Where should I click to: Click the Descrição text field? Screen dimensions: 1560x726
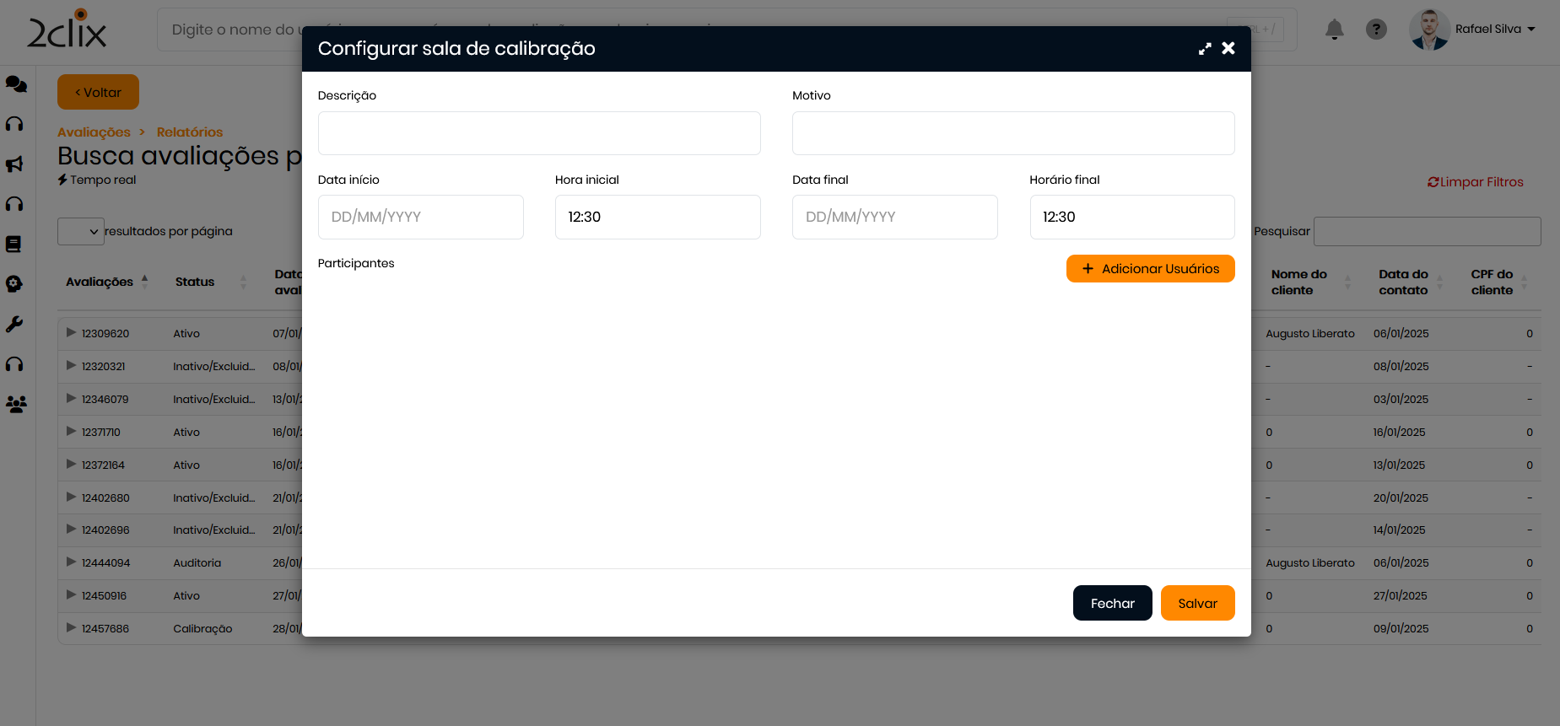tap(539, 133)
